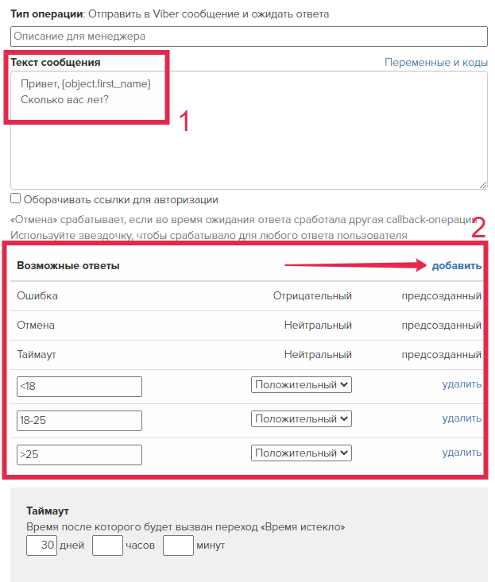Click the timeout minutes input field

click(178, 545)
